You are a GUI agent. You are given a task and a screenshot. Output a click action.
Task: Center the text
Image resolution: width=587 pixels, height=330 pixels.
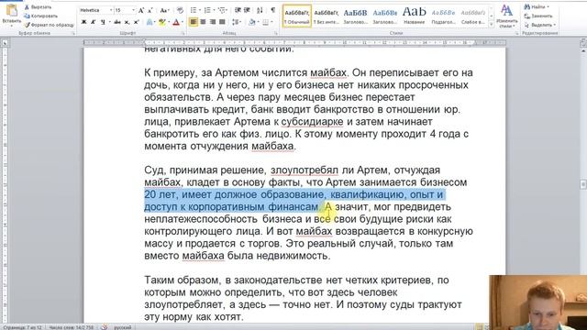coord(203,22)
